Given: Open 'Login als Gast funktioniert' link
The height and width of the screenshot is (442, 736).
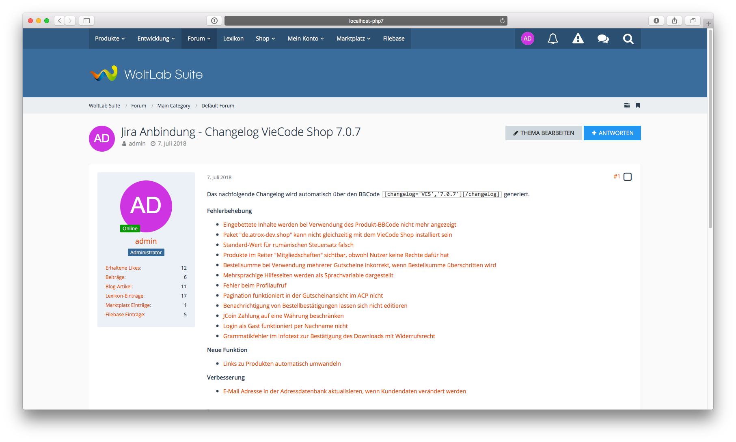Looking at the screenshot, I should click(x=285, y=326).
